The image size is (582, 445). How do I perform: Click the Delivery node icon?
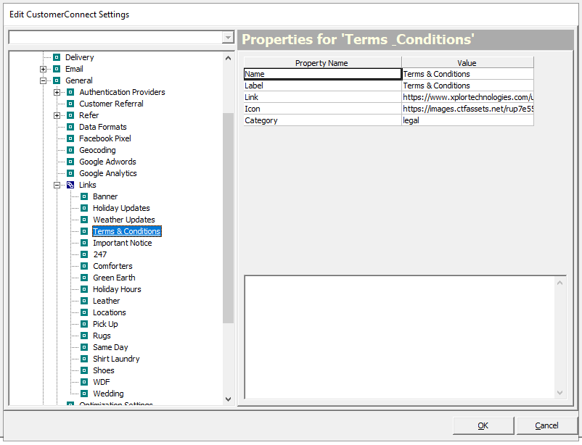(57, 57)
